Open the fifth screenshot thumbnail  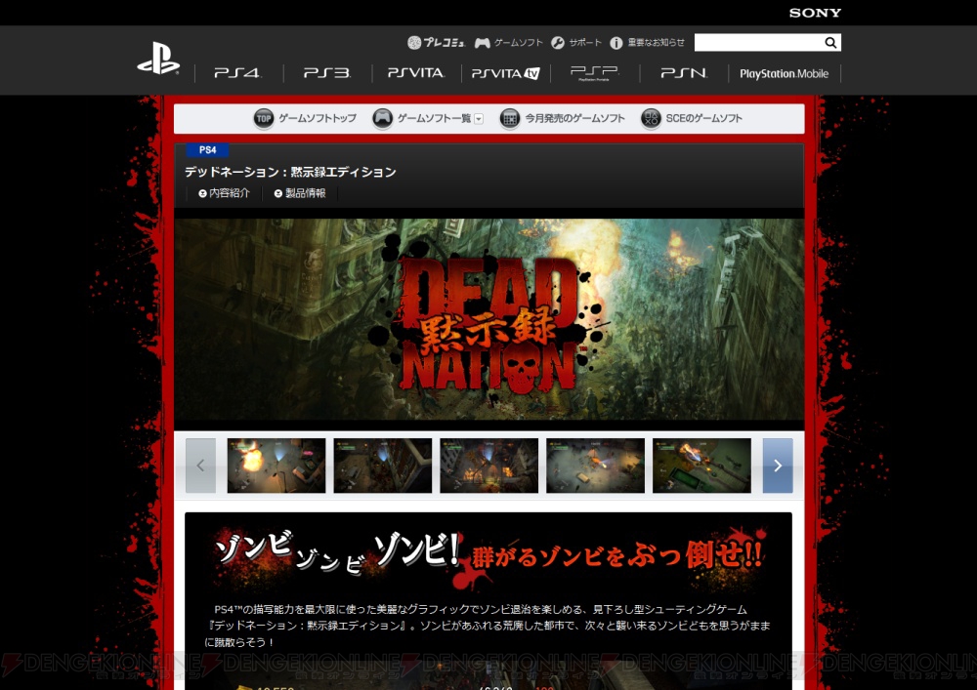(x=701, y=466)
